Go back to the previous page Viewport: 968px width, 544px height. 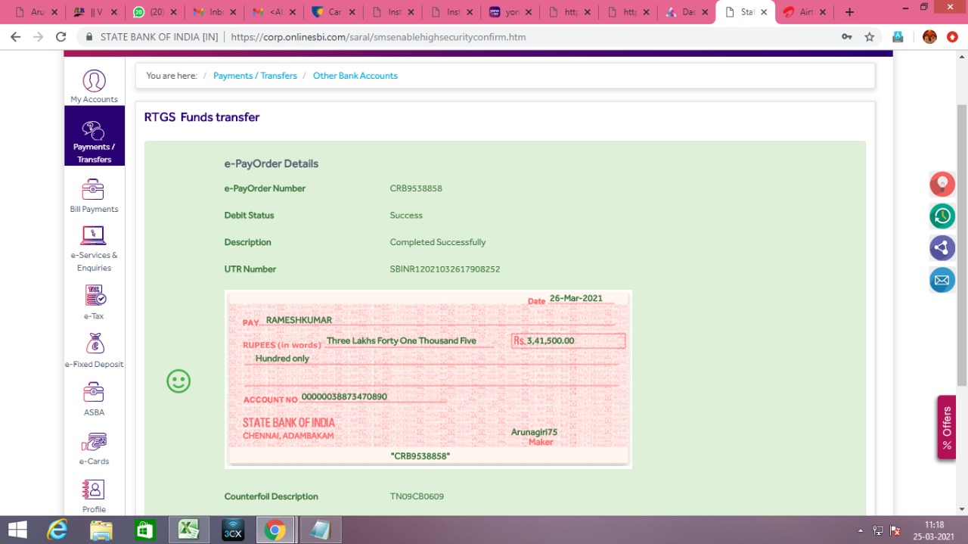click(x=16, y=37)
